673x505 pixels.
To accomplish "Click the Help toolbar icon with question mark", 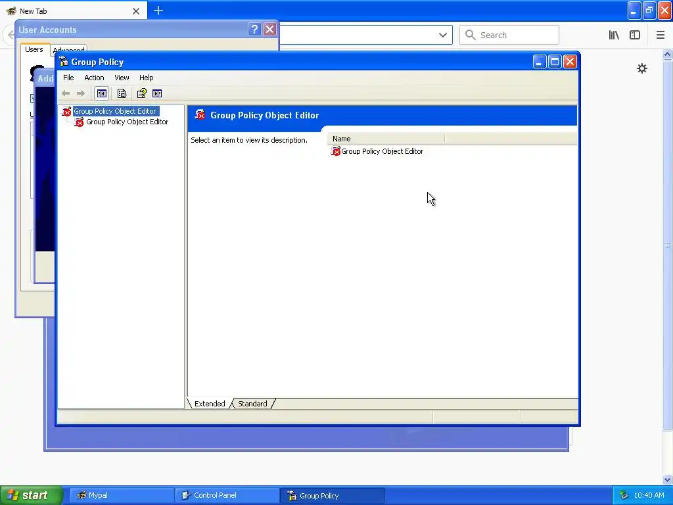I will 142,93.
